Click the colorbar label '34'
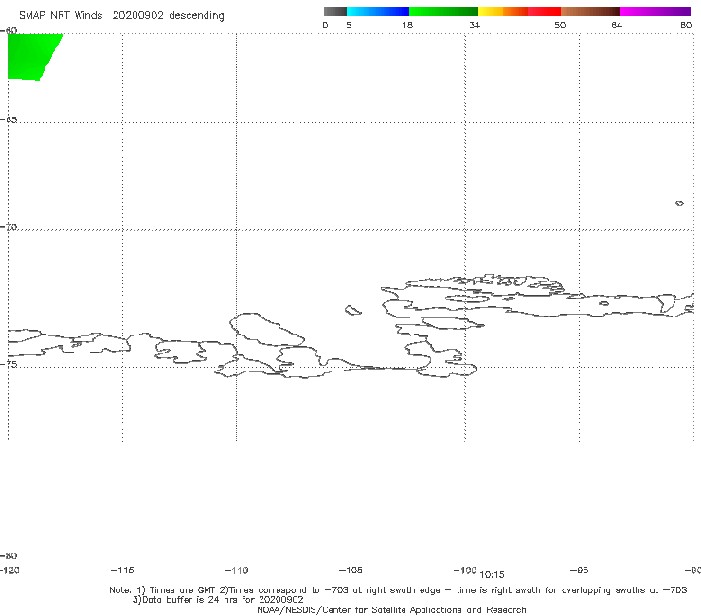701x616 pixels. pyautogui.click(x=475, y=25)
